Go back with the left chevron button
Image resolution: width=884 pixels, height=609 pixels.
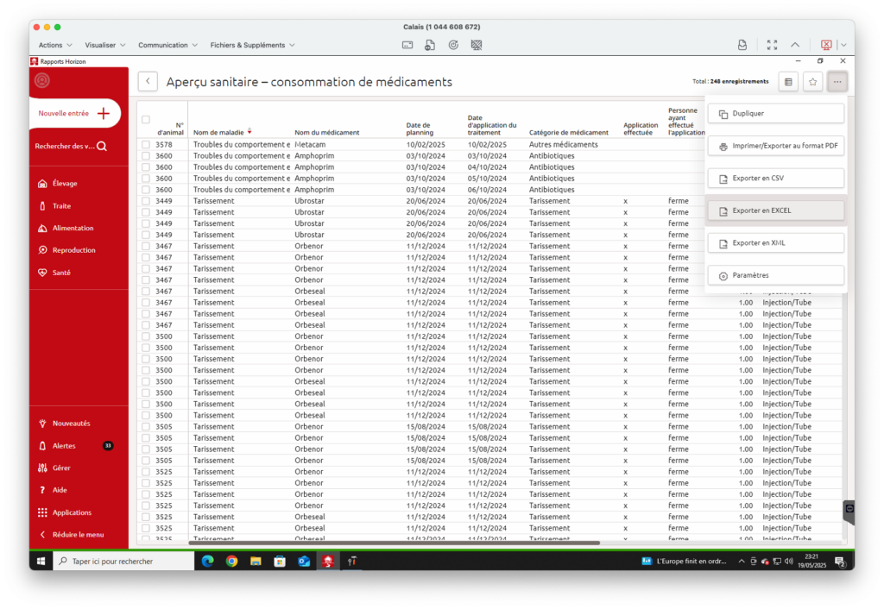[148, 82]
